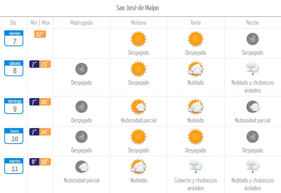This screenshot has height=193, width=281.
Task: Click the cloudy moon icon Tuesday early morning
Action: pyautogui.click(x=82, y=167)
